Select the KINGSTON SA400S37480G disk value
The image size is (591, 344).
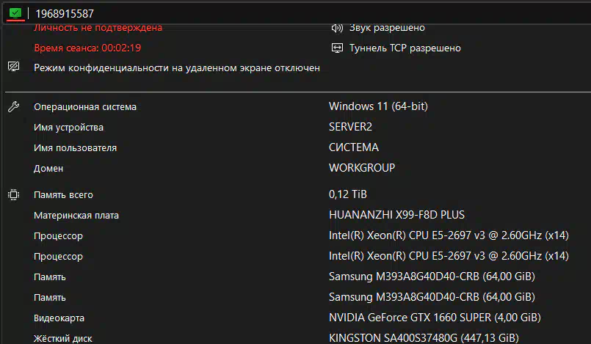click(424, 338)
